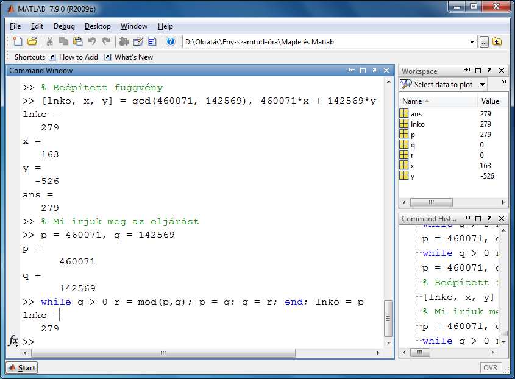Undock the Workspace panel

point(490,70)
